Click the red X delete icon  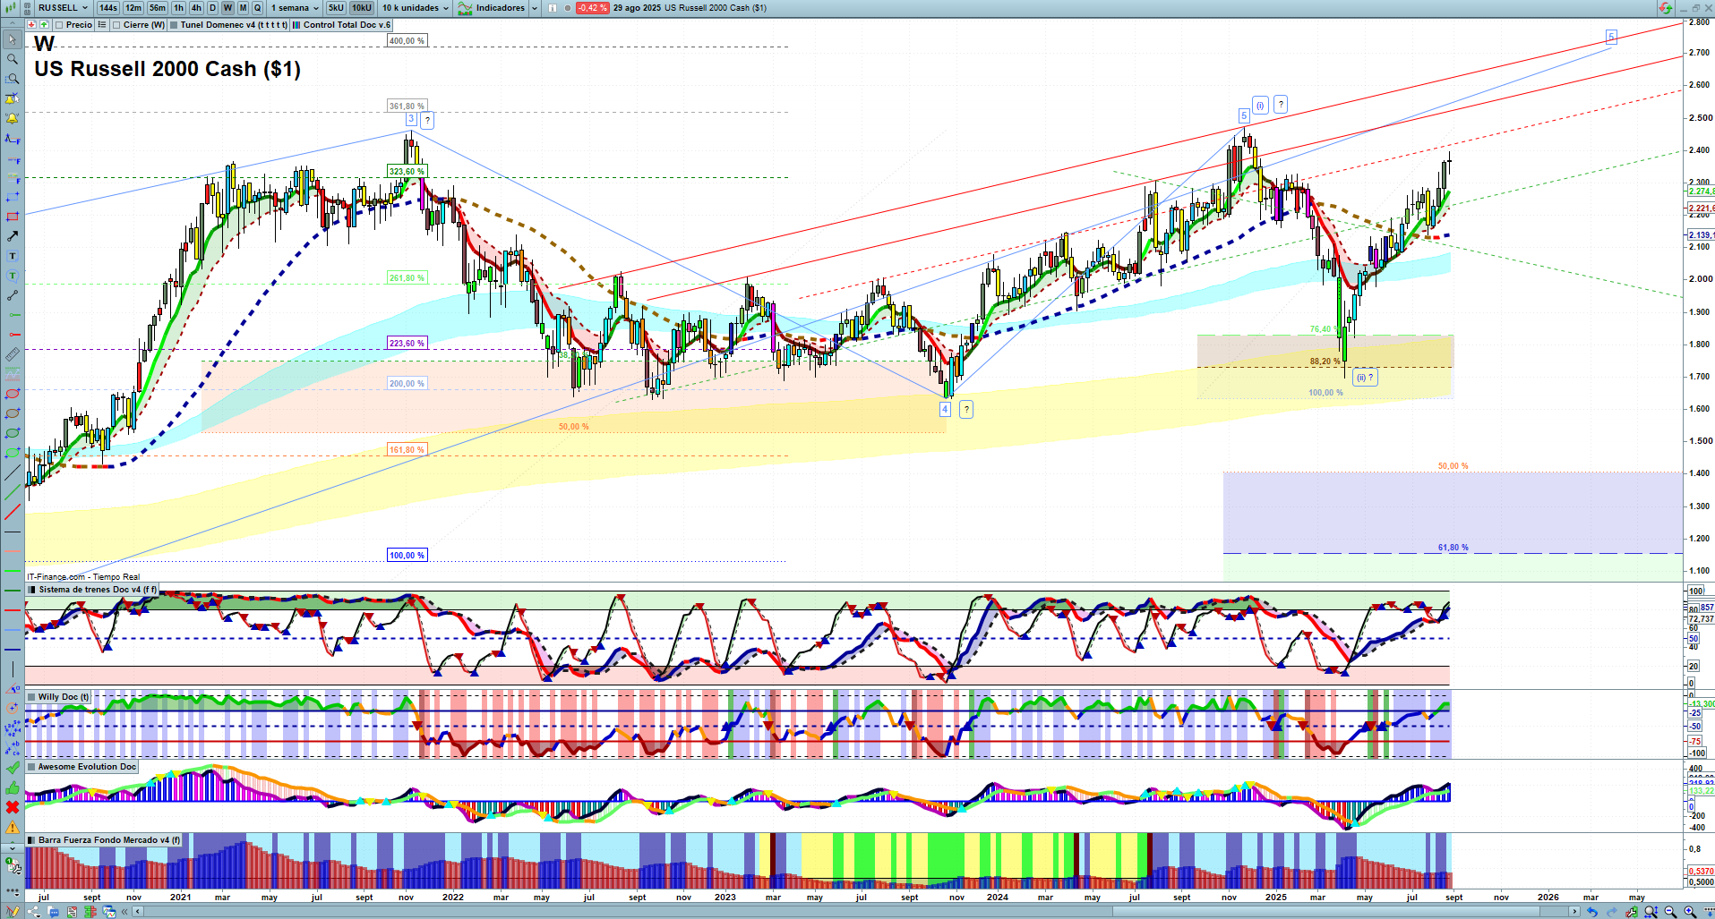tap(13, 807)
